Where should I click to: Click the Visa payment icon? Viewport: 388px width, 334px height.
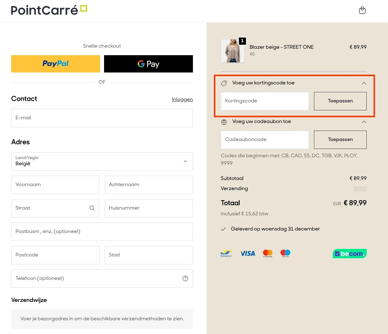coord(247,254)
